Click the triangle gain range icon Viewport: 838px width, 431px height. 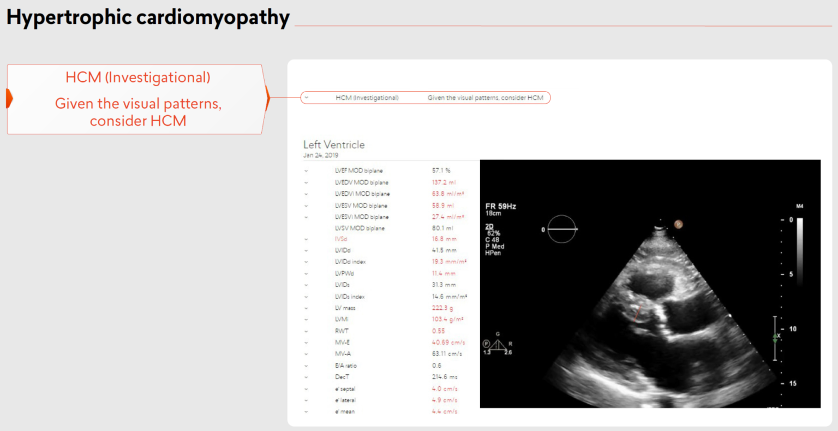(x=498, y=345)
